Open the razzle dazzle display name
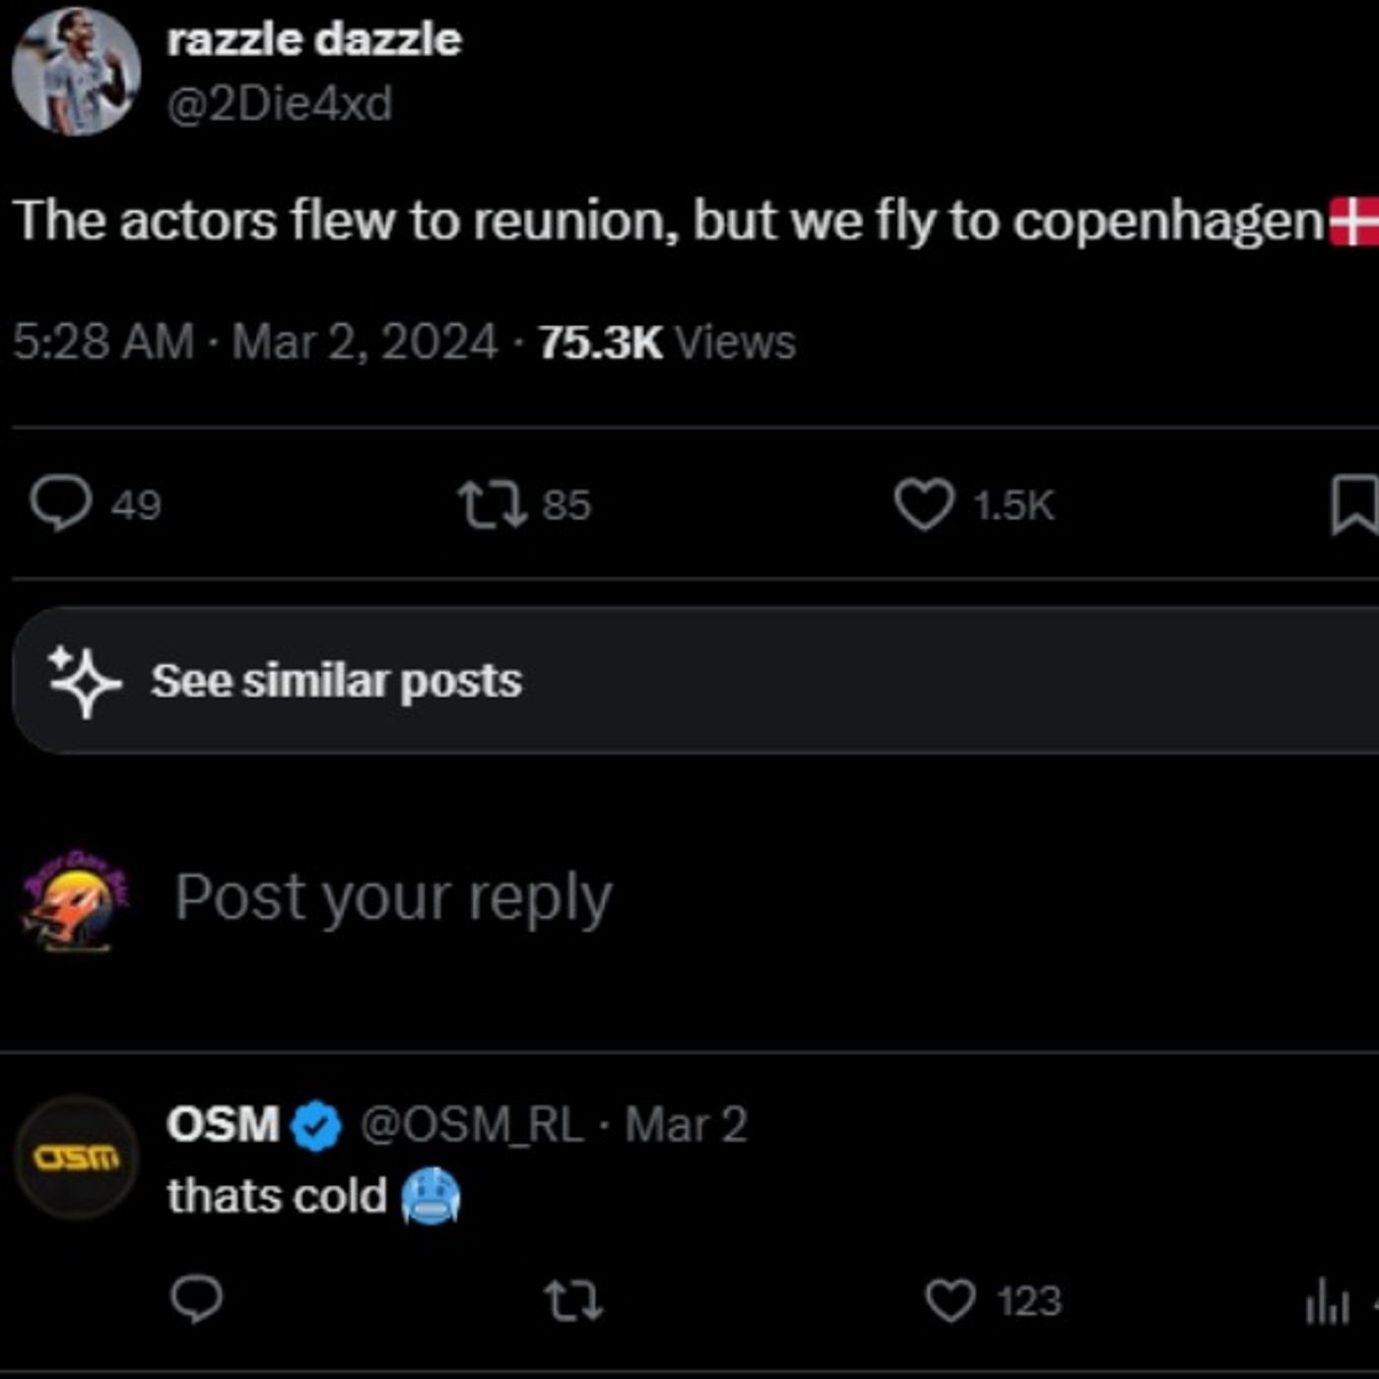Image resolution: width=1379 pixels, height=1379 pixels. click(314, 40)
